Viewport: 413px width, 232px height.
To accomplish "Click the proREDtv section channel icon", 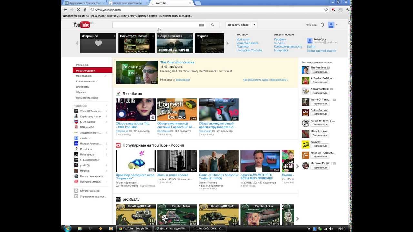I will (118, 199).
